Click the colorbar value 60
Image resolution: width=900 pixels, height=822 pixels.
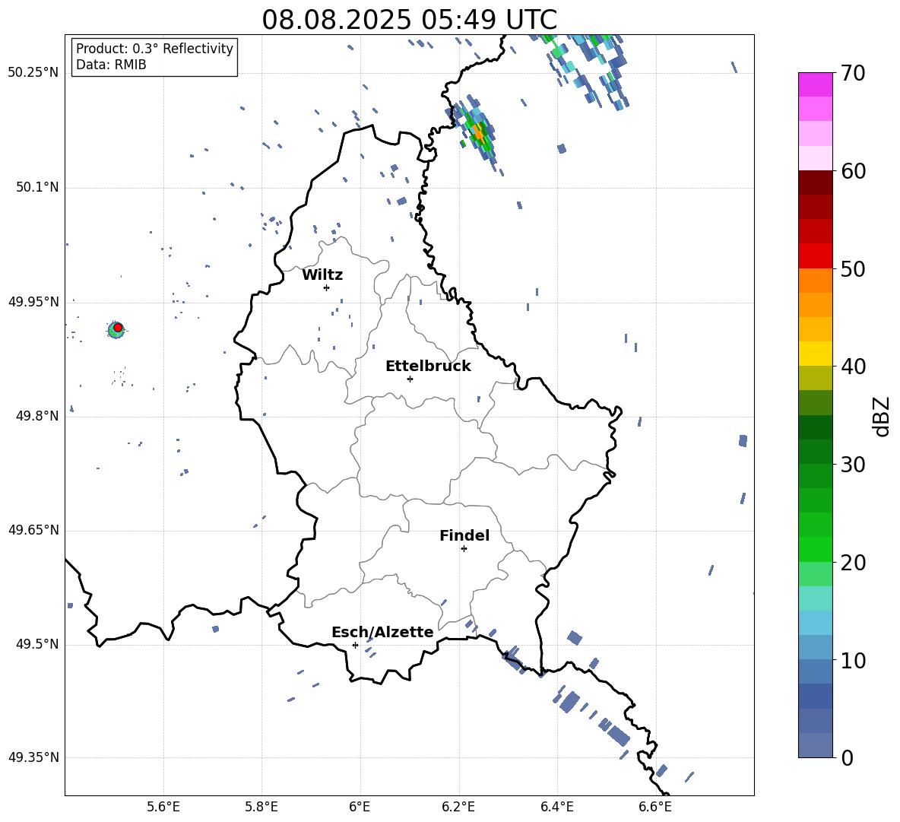[853, 171]
